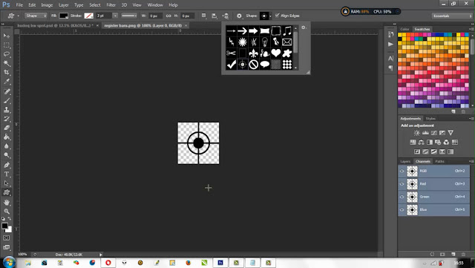Choose the checkmark shape in picker
The width and height of the screenshot is (475, 268).
pyautogui.click(x=231, y=65)
